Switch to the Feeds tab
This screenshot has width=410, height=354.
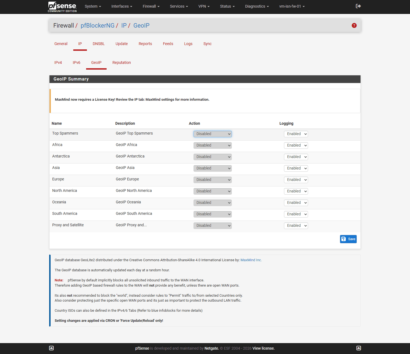pyautogui.click(x=168, y=44)
